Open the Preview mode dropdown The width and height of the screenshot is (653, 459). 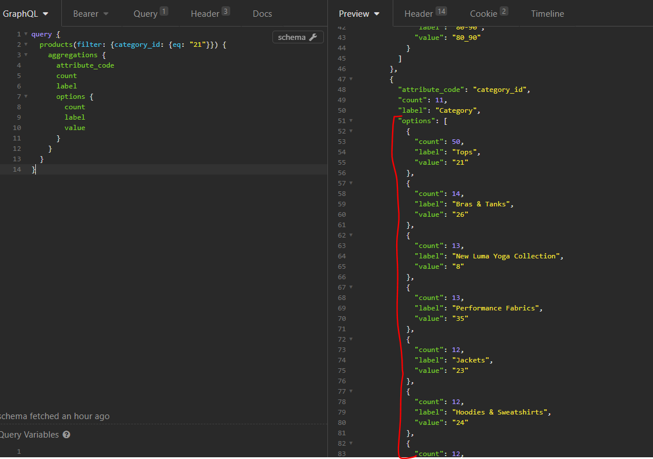pos(359,14)
